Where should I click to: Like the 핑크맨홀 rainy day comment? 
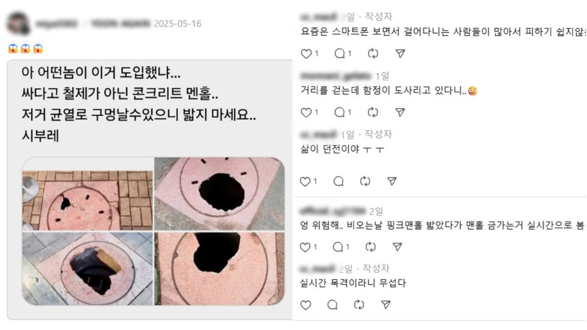(305, 247)
